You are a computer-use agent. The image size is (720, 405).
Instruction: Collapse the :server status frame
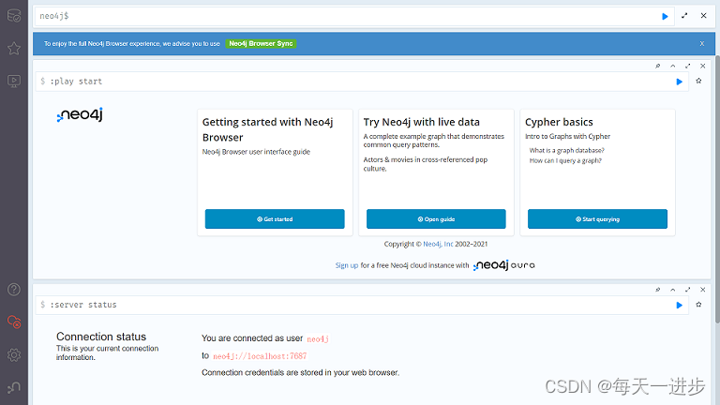673,290
